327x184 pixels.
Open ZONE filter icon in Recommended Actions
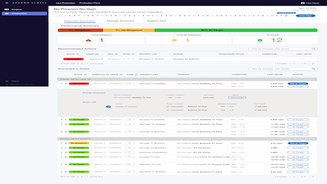click(x=133, y=54)
